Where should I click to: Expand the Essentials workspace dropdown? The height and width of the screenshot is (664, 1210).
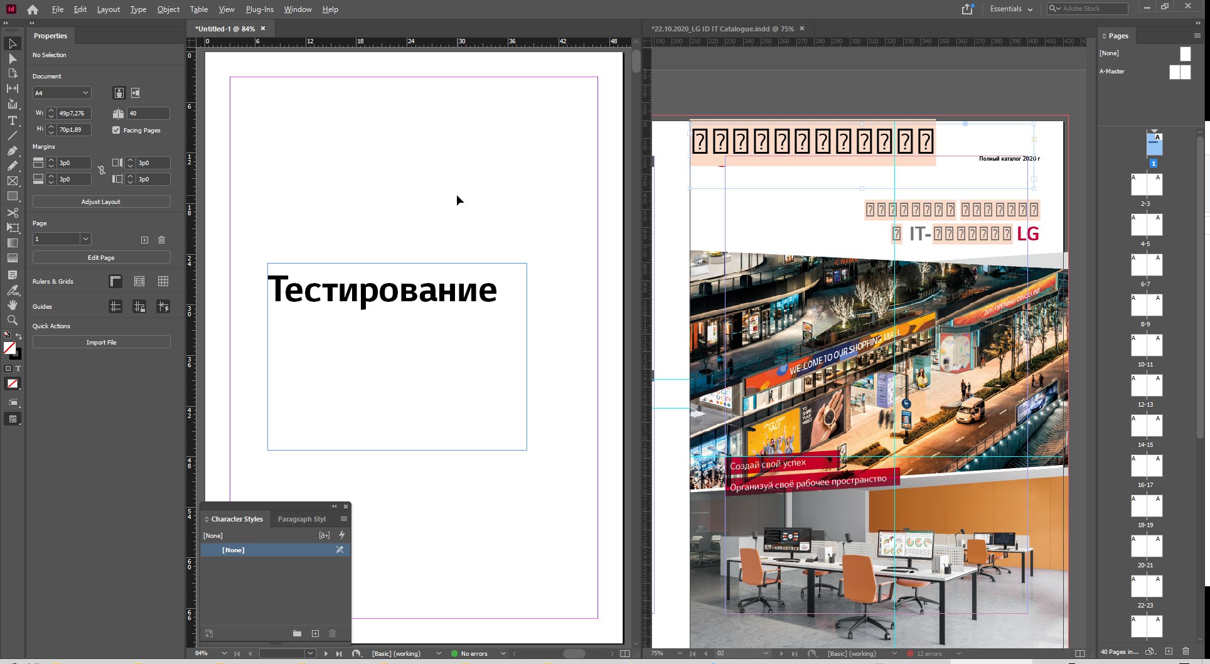1011,9
